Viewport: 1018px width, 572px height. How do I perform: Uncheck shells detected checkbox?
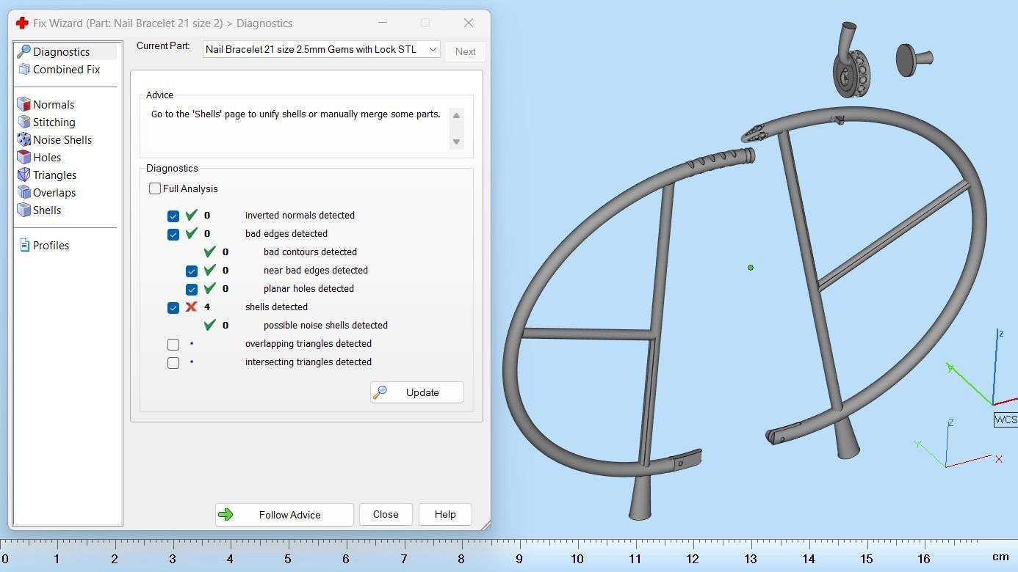[173, 307]
